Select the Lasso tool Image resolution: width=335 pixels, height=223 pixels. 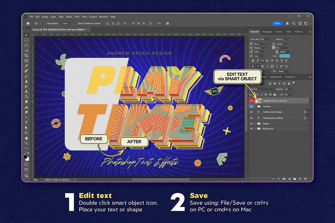[x=26, y=45]
